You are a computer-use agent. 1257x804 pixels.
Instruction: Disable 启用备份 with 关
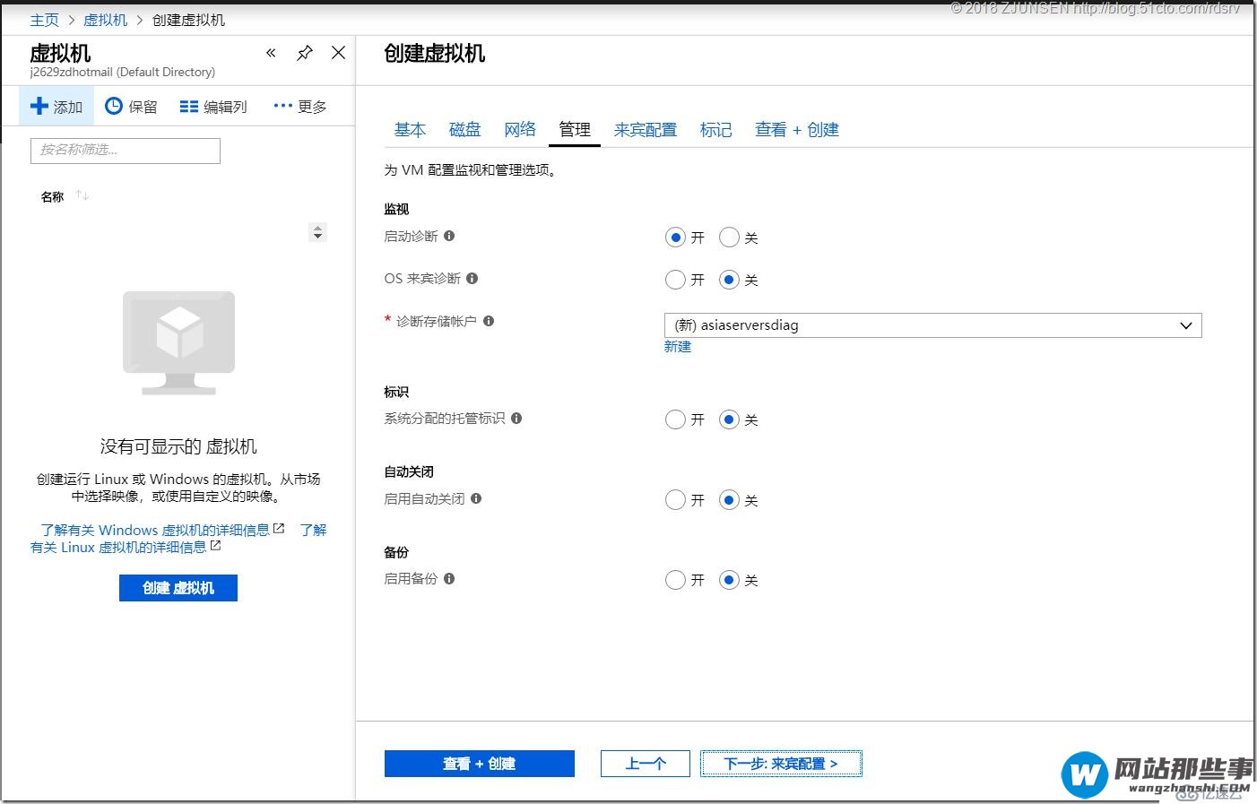coord(729,580)
